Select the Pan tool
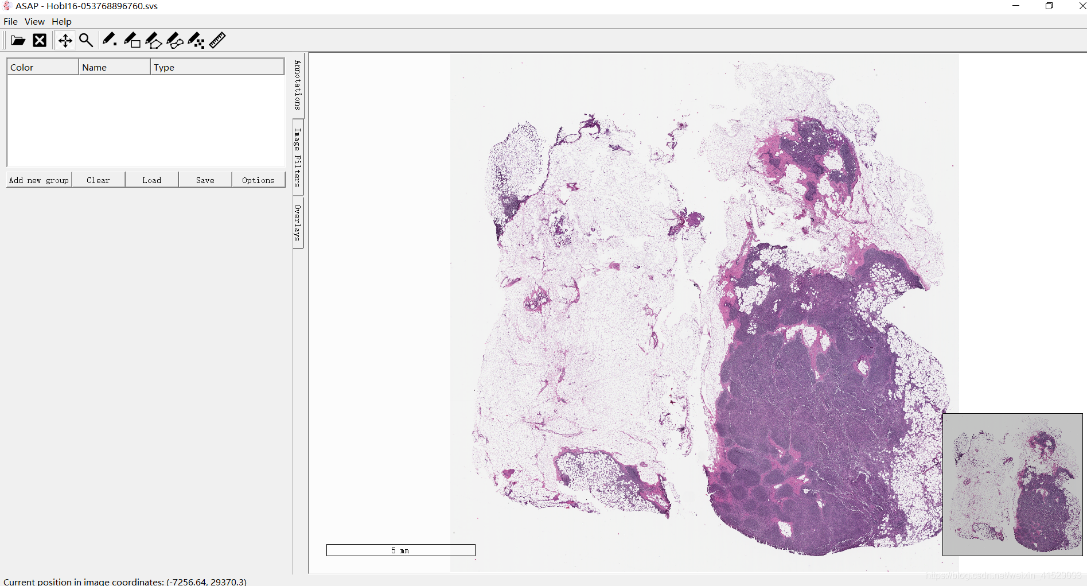 click(65, 40)
